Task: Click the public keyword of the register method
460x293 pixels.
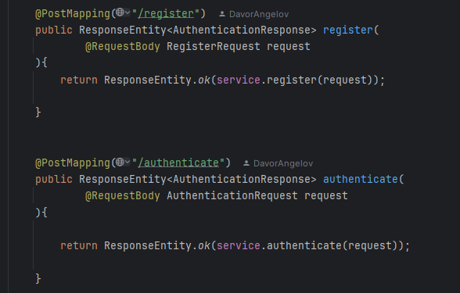Action: point(54,30)
